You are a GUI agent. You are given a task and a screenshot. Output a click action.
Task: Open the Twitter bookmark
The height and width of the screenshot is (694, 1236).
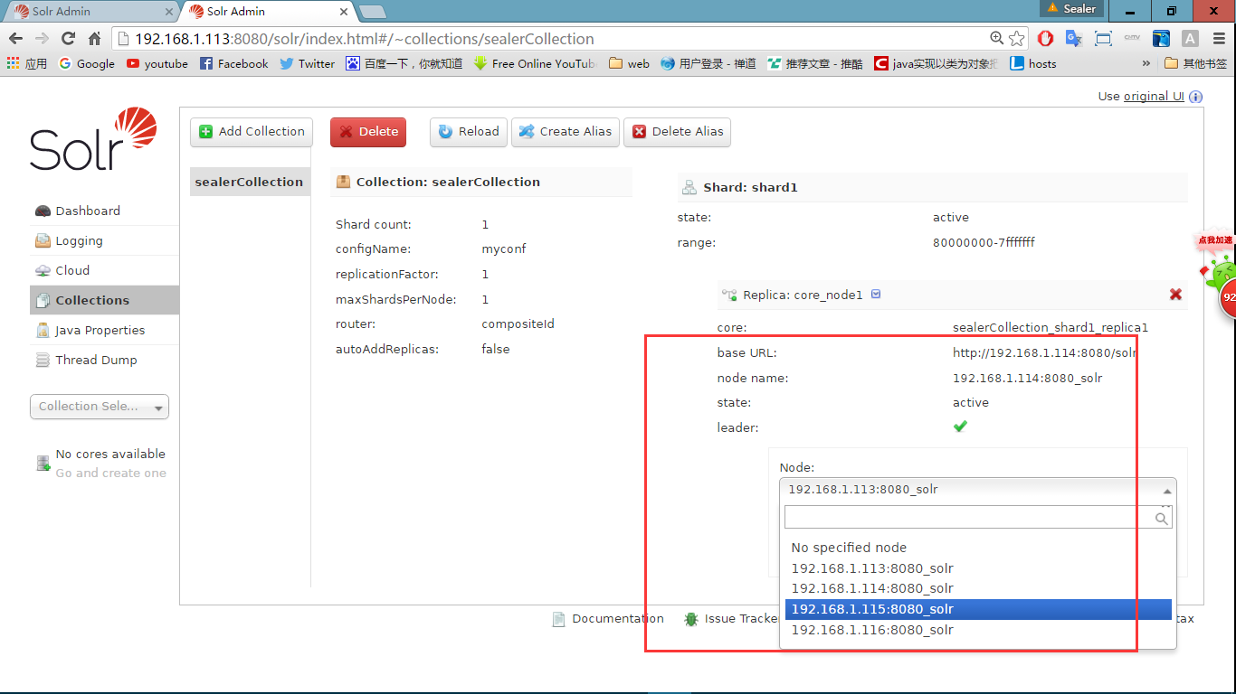pos(308,64)
